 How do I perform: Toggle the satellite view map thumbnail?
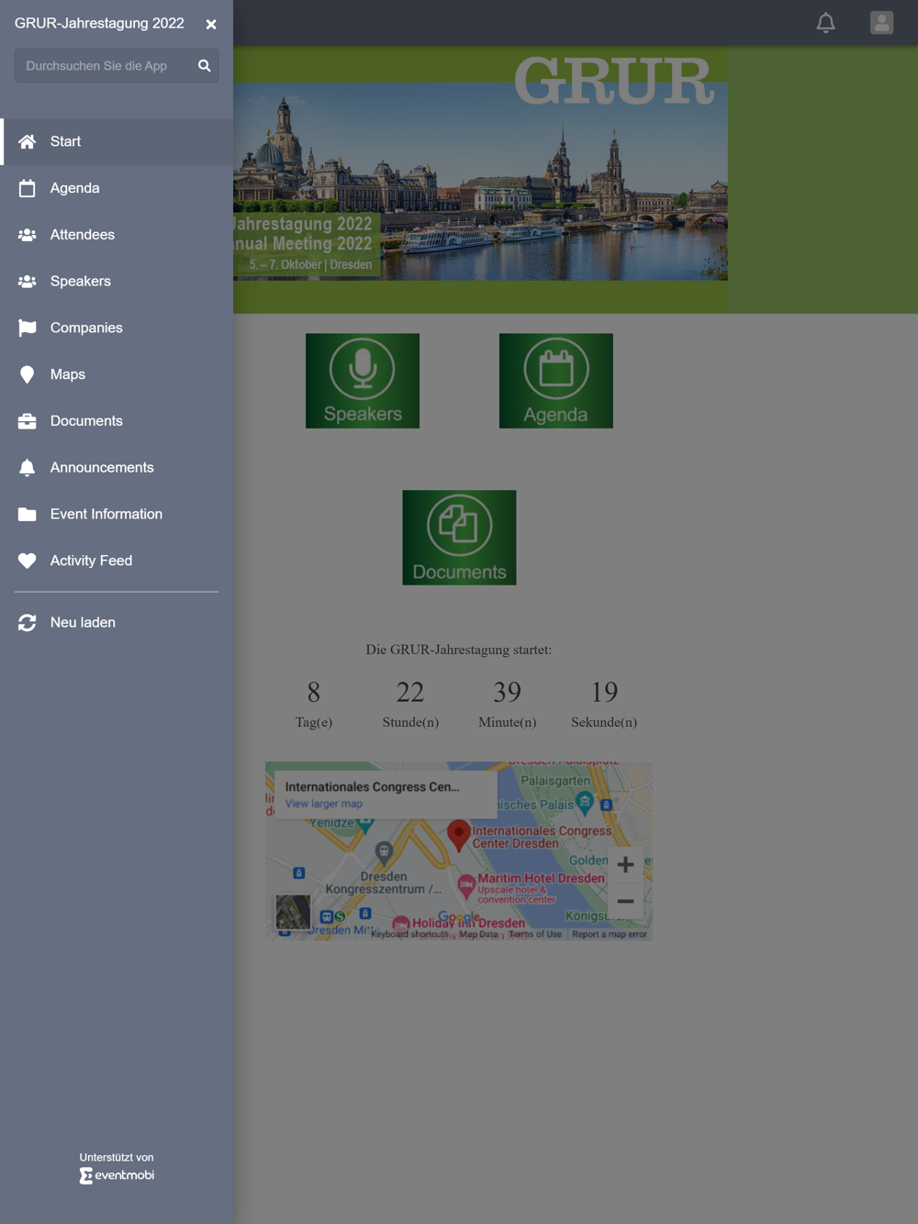coord(293,912)
